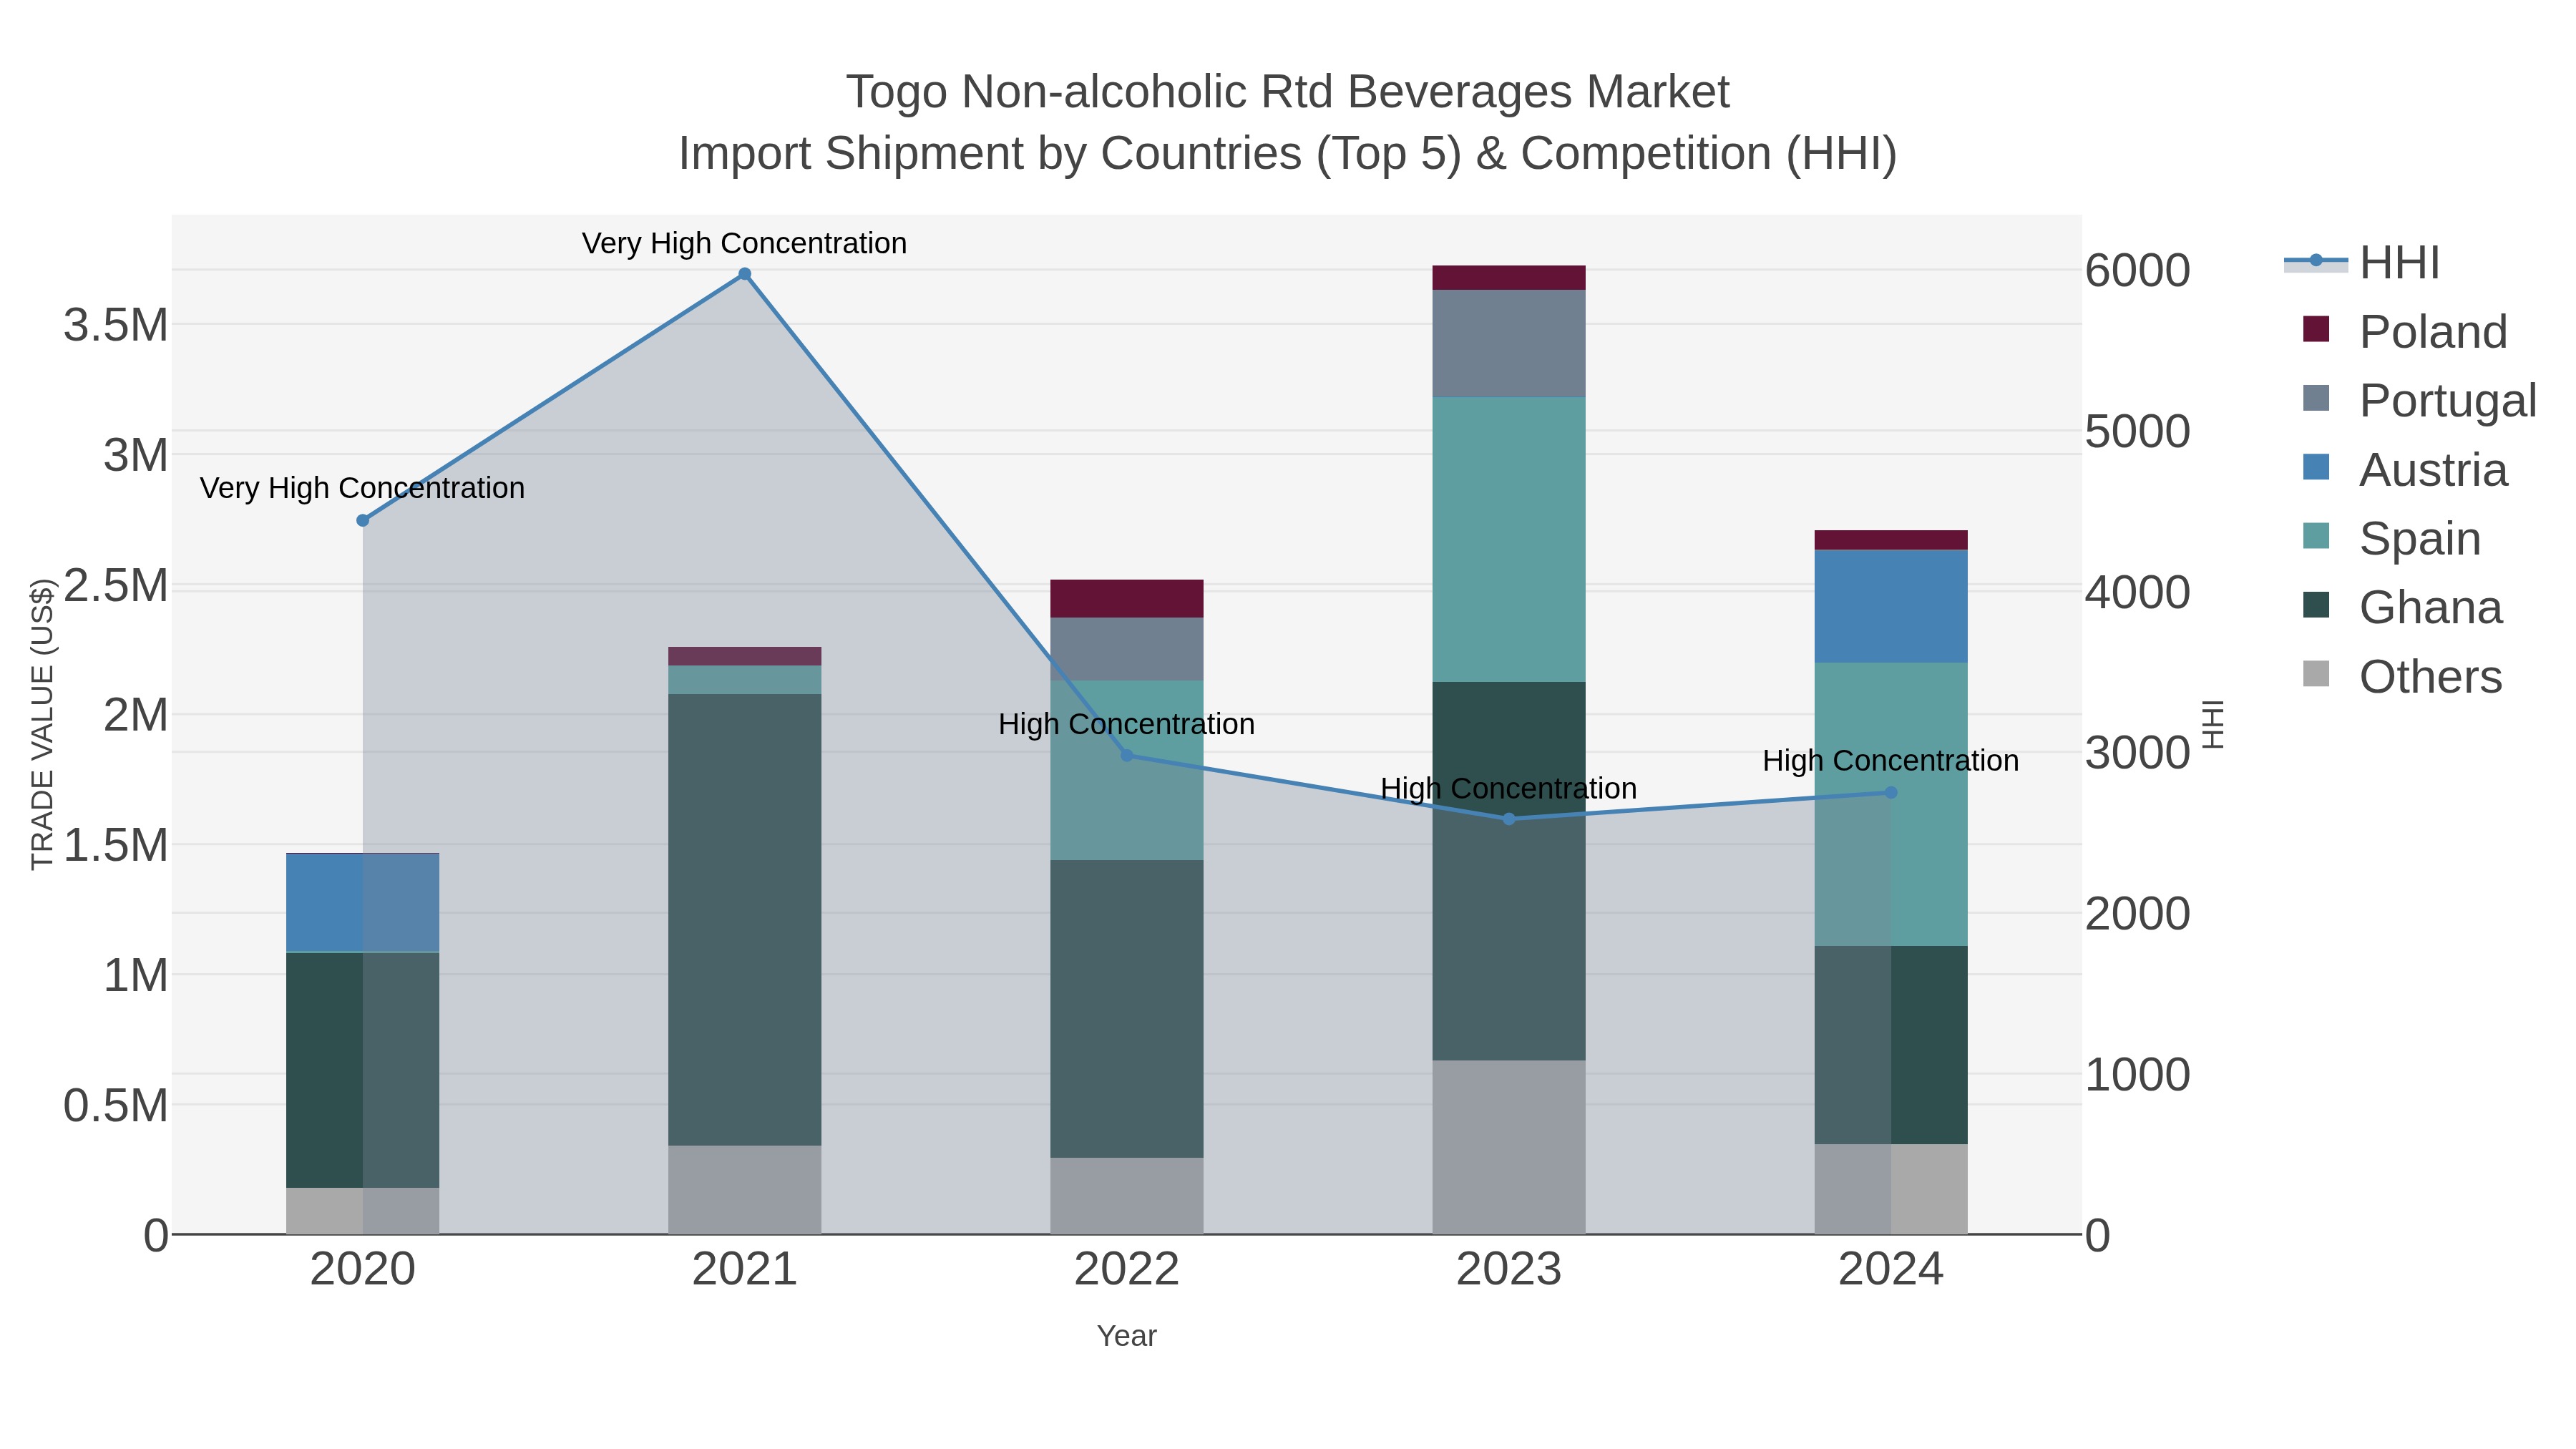Click the Poland segment of the 2022 bar
Viewport: 2576px width, 1449px height.
pyautogui.click(x=1127, y=599)
